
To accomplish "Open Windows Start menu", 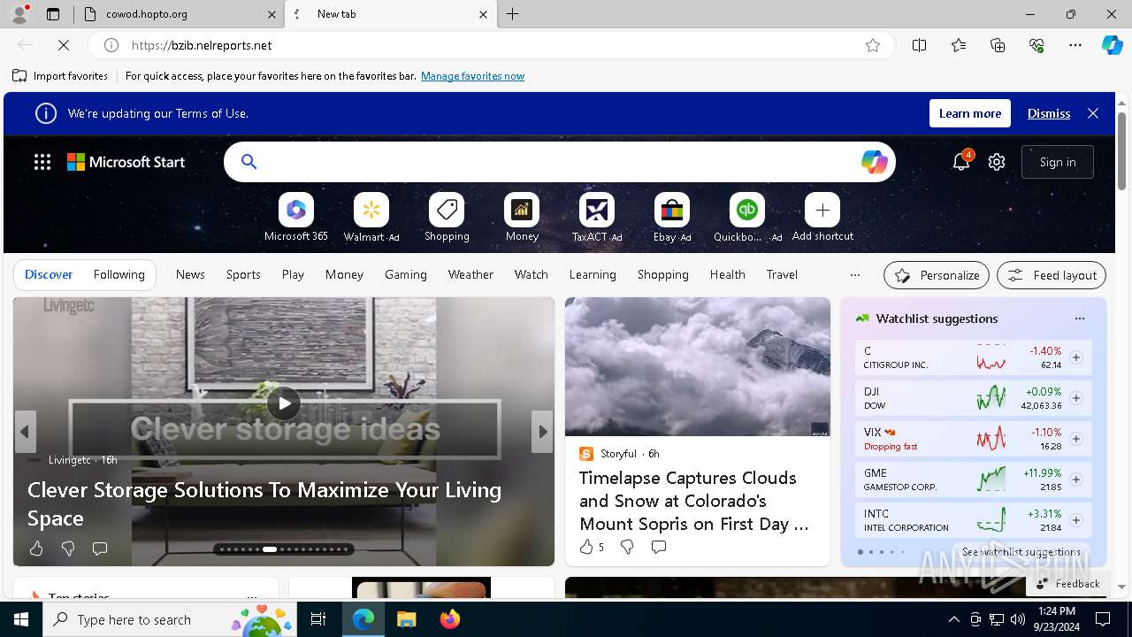I will click(x=21, y=619).
